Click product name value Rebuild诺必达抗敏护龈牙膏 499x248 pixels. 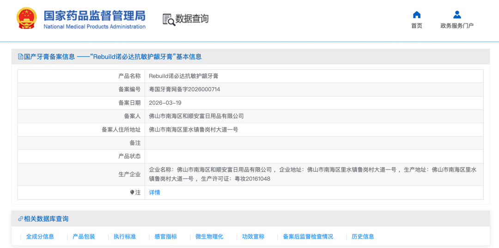[183, 76]
